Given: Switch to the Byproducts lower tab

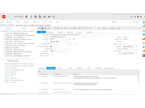Looking at the screenshot, I should coord(41,68).
